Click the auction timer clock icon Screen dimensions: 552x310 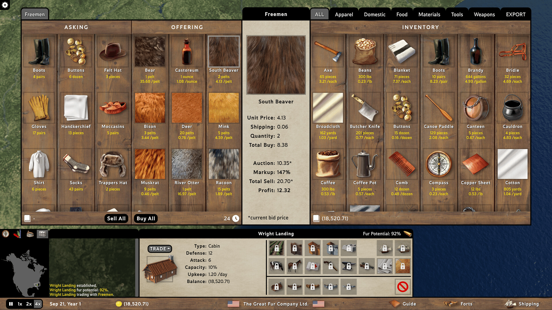pyautogui.click(x=236, y=218)
